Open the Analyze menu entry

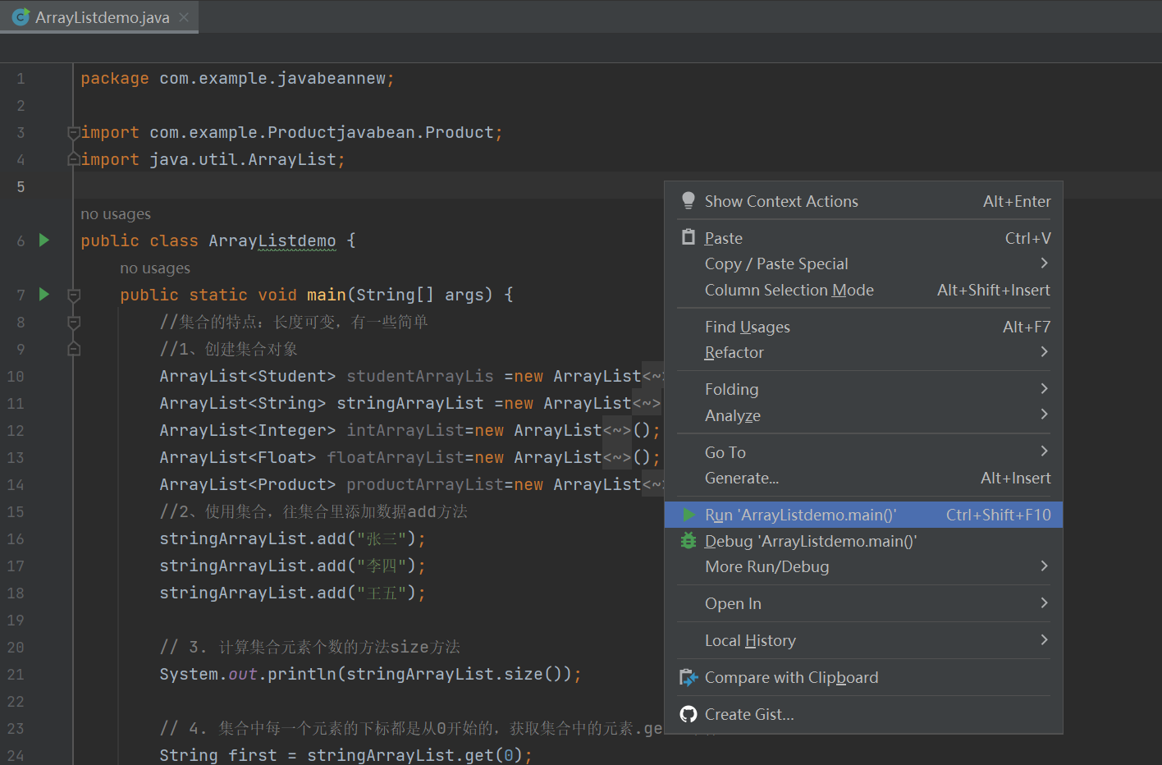click(x=863, y=415)
